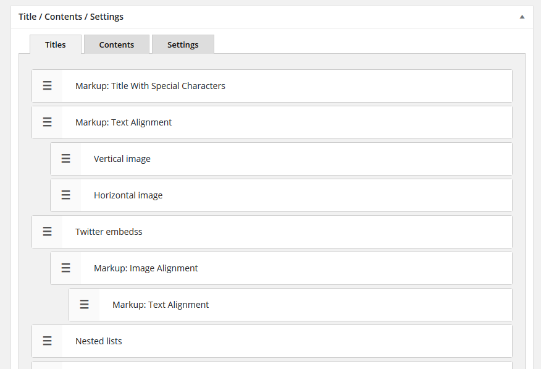Select the Vertical image item label
This screenshot has width=541, height=369.
tap(122, 159)
